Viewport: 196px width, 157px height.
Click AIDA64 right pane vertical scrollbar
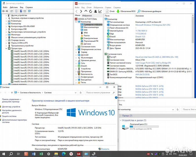(x=193, y=30)
